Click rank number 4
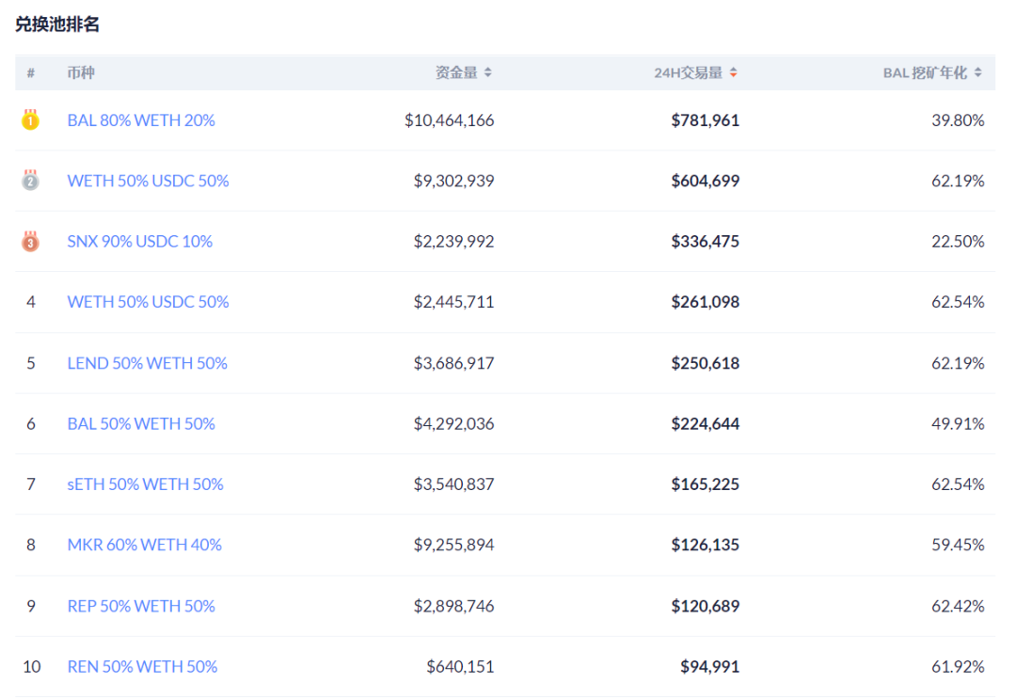 (x=30, y=302)
